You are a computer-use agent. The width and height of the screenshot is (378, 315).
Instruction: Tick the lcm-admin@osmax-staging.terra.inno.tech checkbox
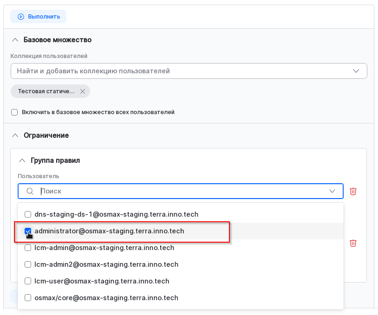point(28,248)
